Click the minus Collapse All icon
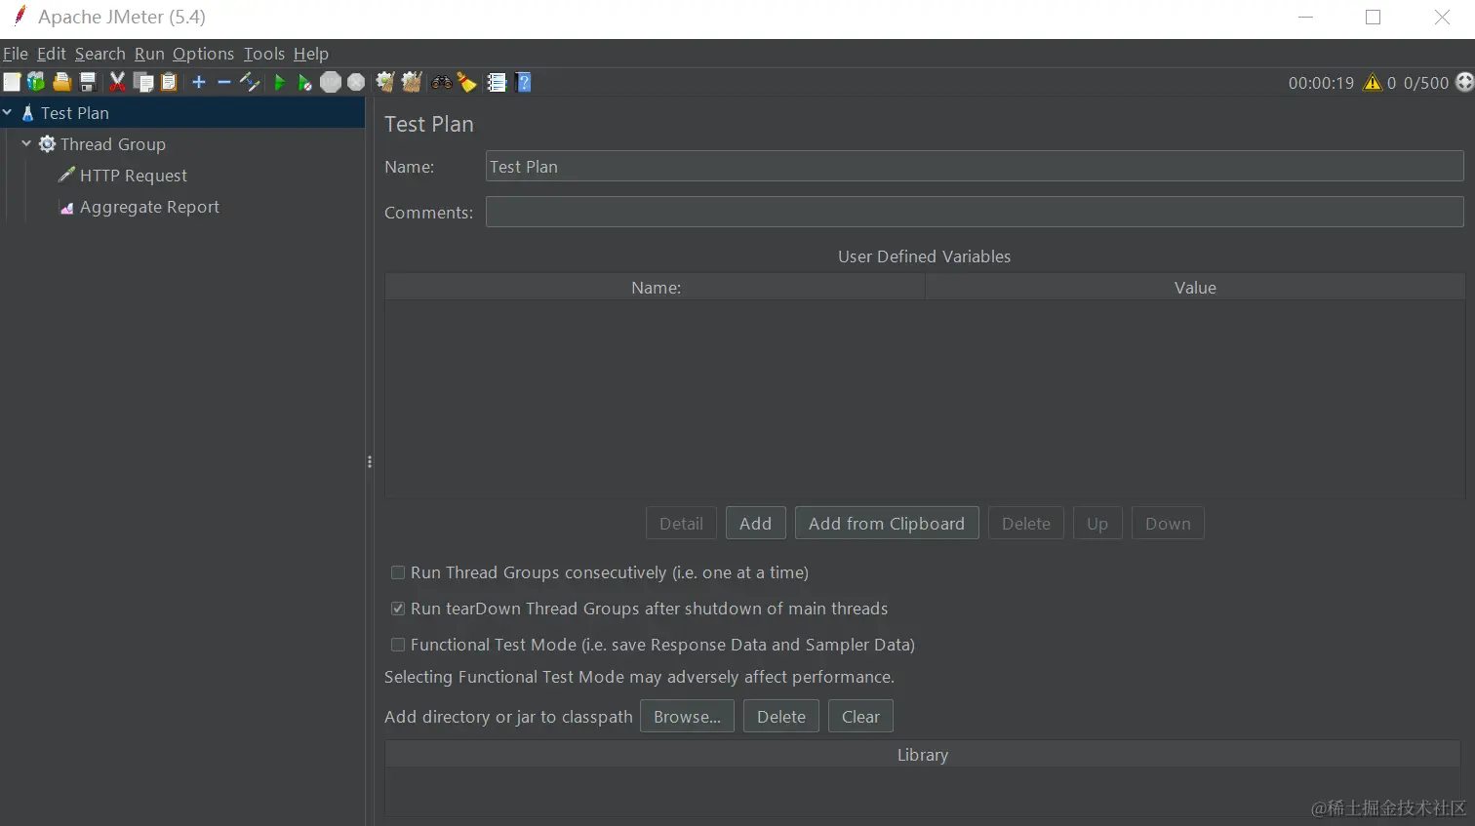The height and width of the screenshot is (826, 1475). pyautogui.click(x=223, y=83)
